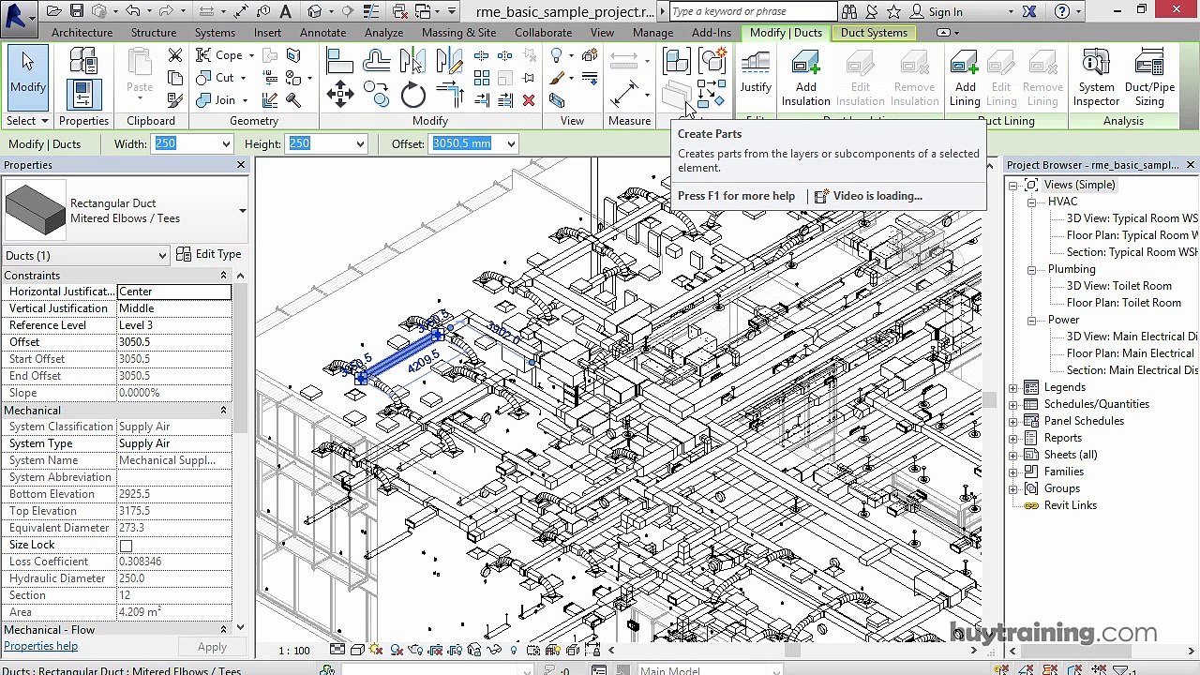
Task: Click the Mirror - Draw Axis icon
Action: tap(450, 62)
